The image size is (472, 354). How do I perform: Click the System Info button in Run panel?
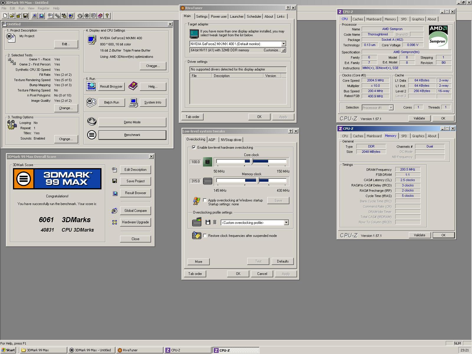point(153,102)
